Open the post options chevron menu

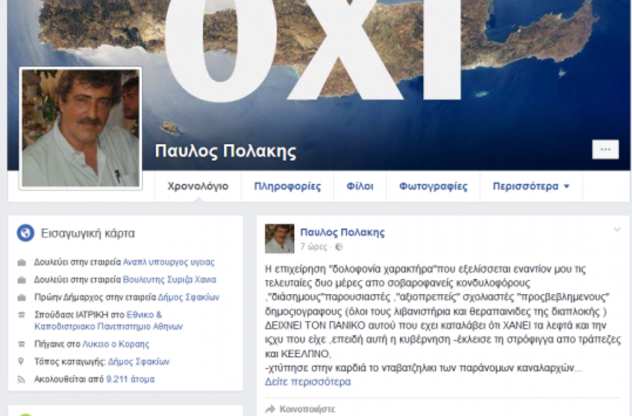click(617, 230)
